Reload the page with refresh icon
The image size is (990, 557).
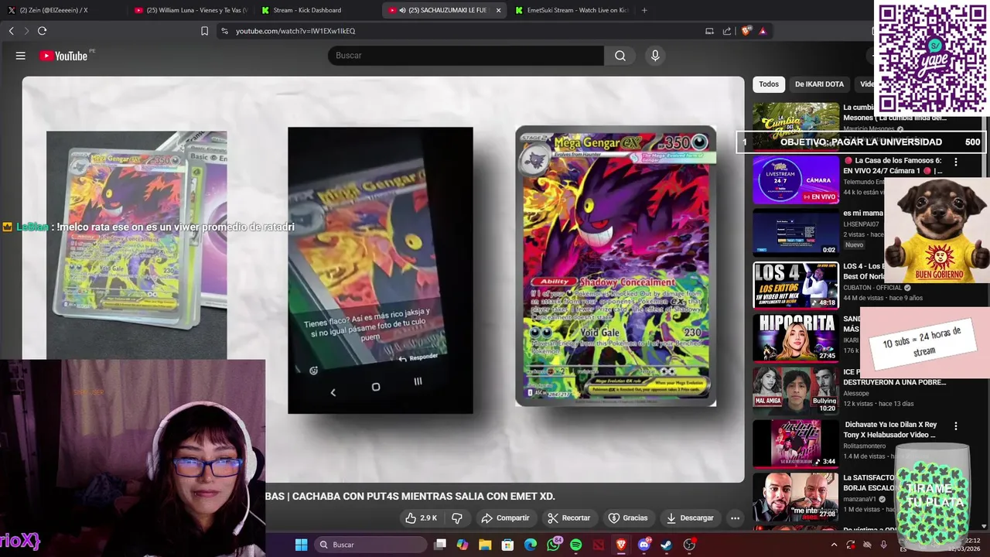(x=42, y=31)
